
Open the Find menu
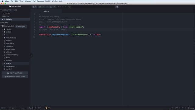tap(34, 1)
